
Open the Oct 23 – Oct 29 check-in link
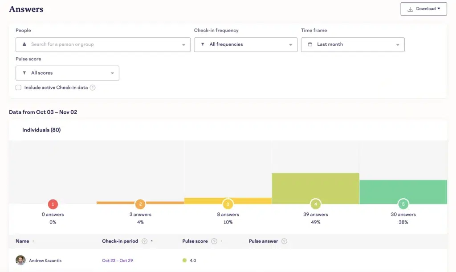pos(118,260)
